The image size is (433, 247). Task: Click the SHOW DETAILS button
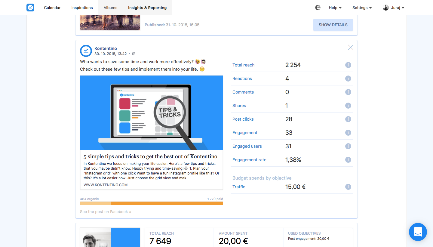click(x=333, y=25)
